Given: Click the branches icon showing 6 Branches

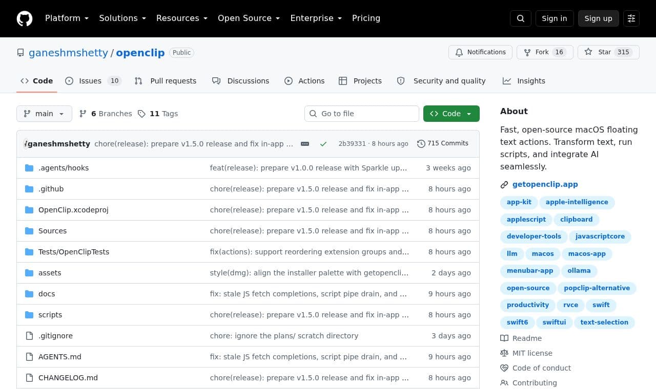Looking at the screenshot, I should click(x=83, y=114).
